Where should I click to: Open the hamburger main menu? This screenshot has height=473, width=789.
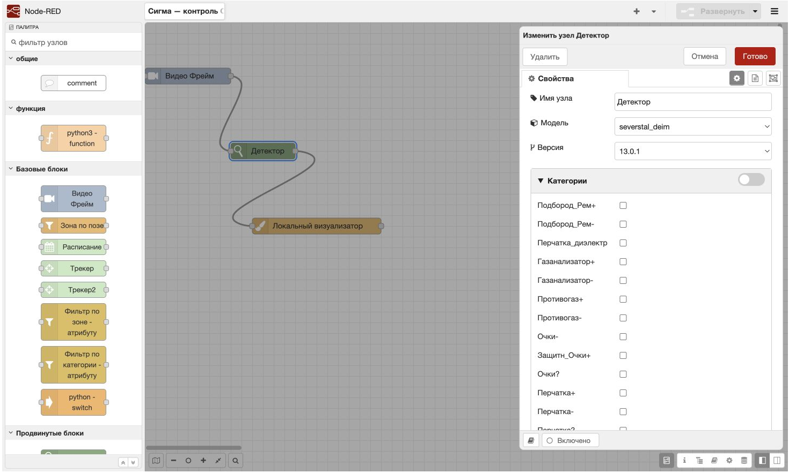[775, 11]
